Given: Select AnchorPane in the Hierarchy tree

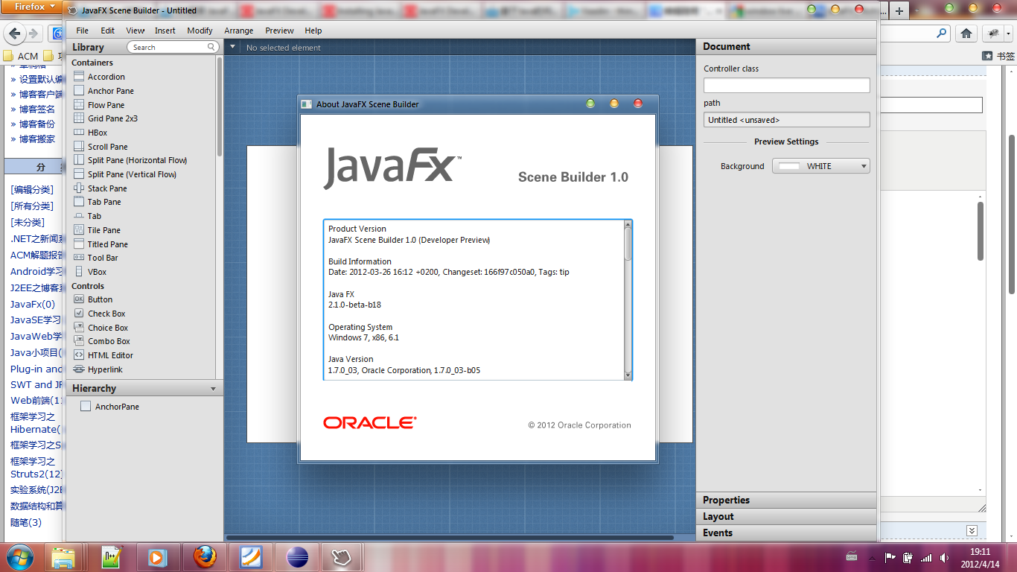Looking at the screenshot, I should point(117,407).
